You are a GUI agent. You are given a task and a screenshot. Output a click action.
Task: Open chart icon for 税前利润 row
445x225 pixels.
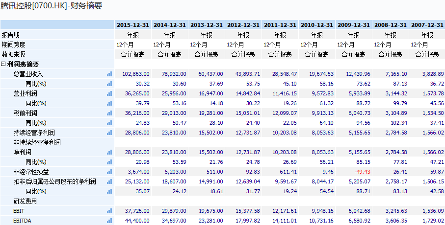(x=109, y=113)
